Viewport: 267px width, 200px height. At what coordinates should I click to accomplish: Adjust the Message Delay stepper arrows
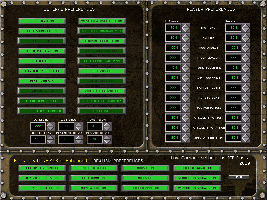point(107,139)
